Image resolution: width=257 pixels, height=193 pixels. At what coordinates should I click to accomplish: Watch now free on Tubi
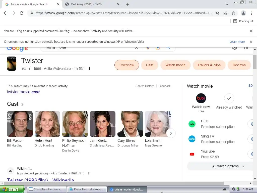[x=201, y=103]
